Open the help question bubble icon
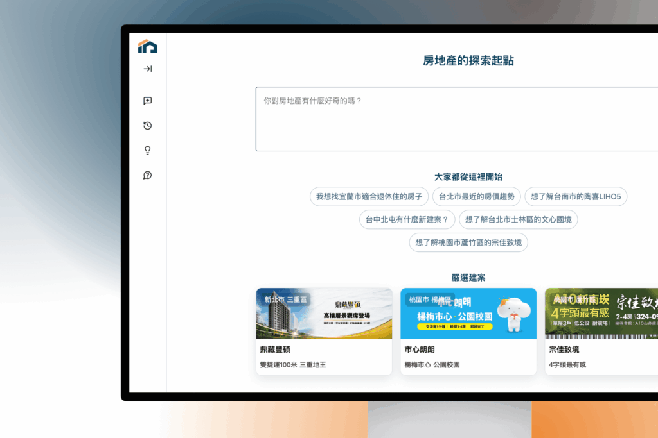Screen dimensions: 658x438 [x=147, y=176]
